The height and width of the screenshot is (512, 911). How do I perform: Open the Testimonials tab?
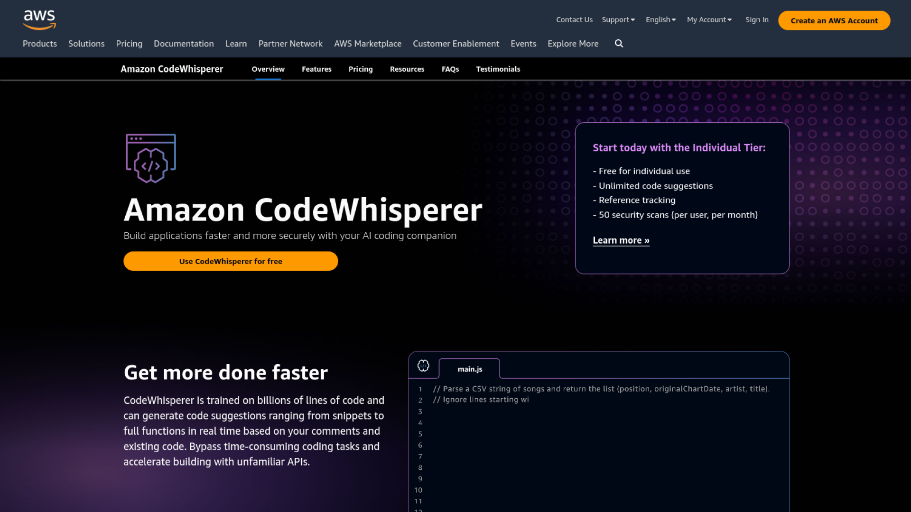[498, 69]
